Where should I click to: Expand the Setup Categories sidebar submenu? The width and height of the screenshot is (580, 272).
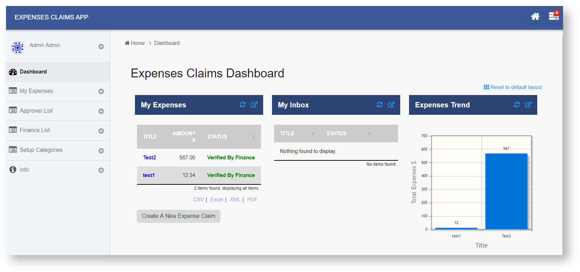coord(101,151)
